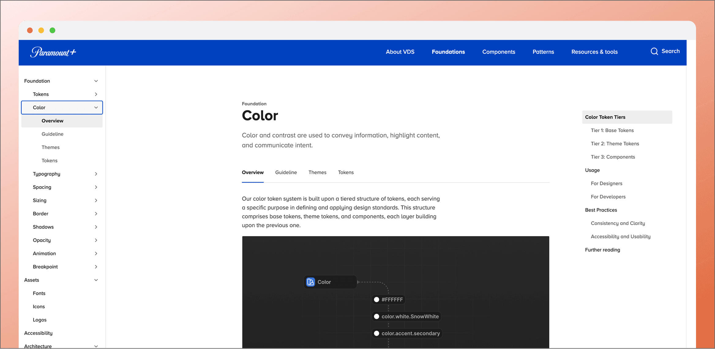The width and height of the screenshot is (715, 349).
Task: Click the blue Color node icon
Action: coord(310,282)
